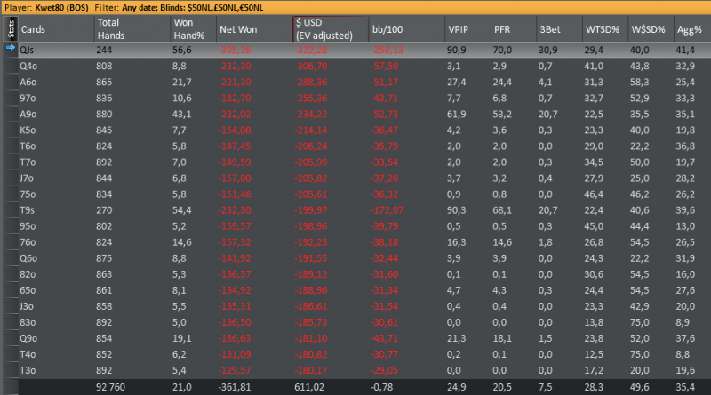
Task: Sort by $ USD (EV adjusted) header
Action: click(x=331, y=29)
